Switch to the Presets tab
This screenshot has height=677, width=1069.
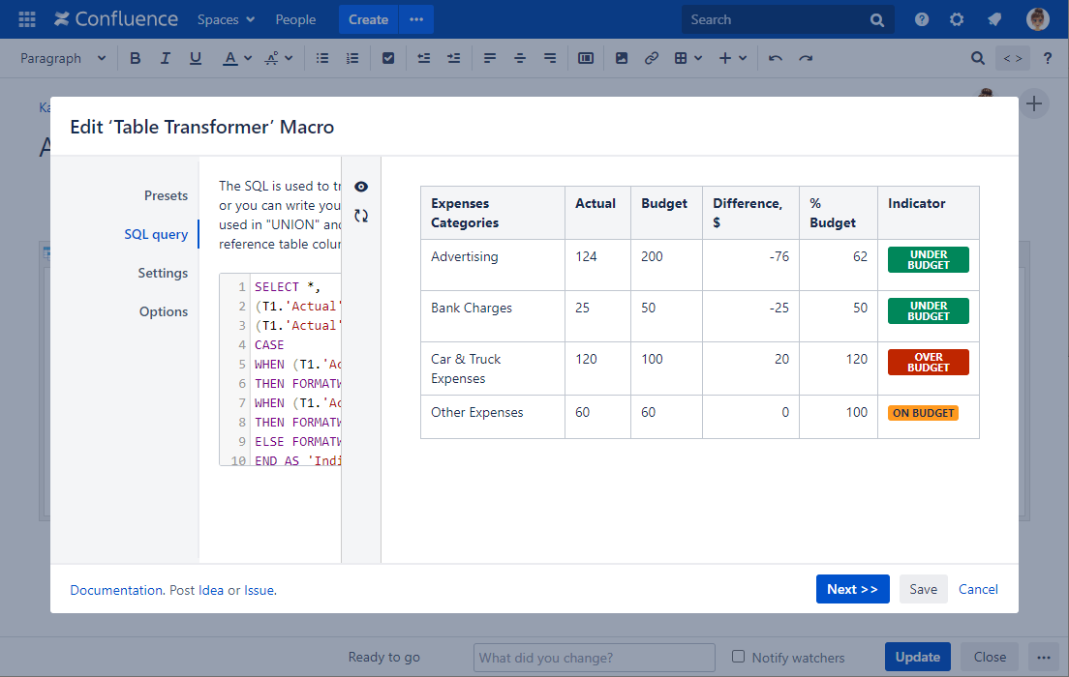[x=166, y=195]
